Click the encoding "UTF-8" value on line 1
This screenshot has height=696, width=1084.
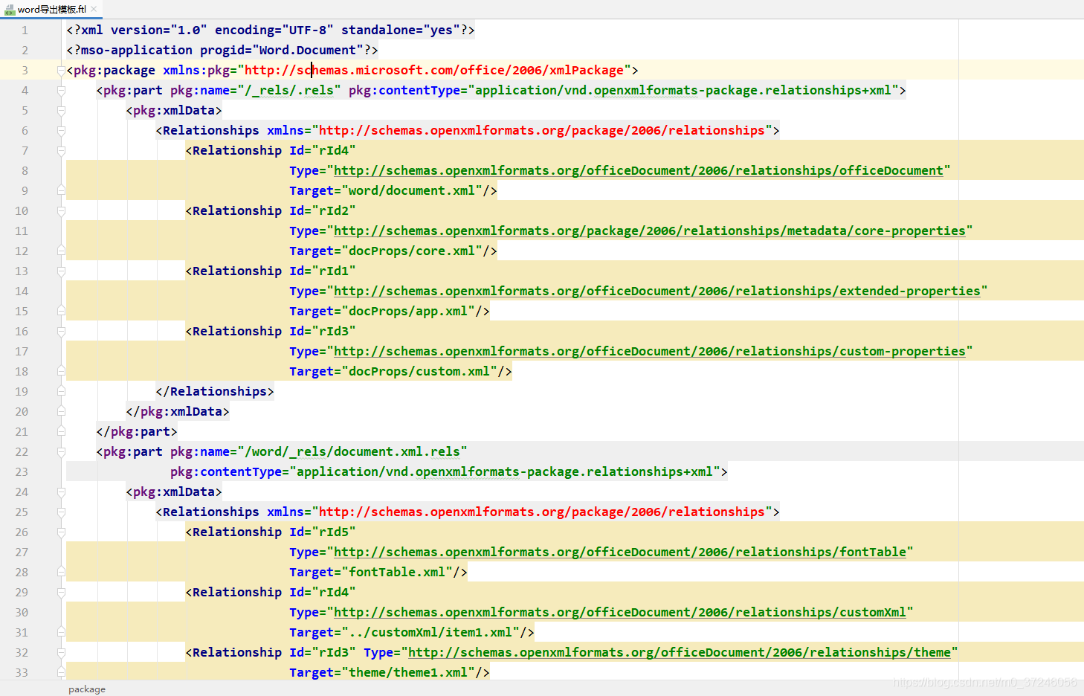tap(307, 30)
